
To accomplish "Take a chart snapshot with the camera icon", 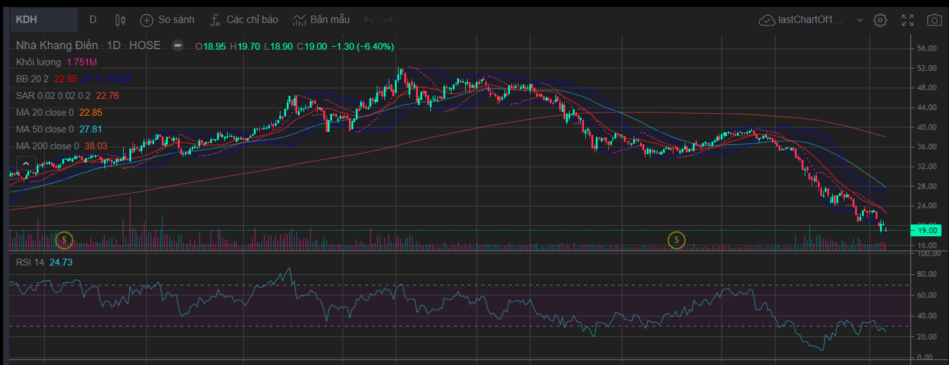I will pos(934,20).
